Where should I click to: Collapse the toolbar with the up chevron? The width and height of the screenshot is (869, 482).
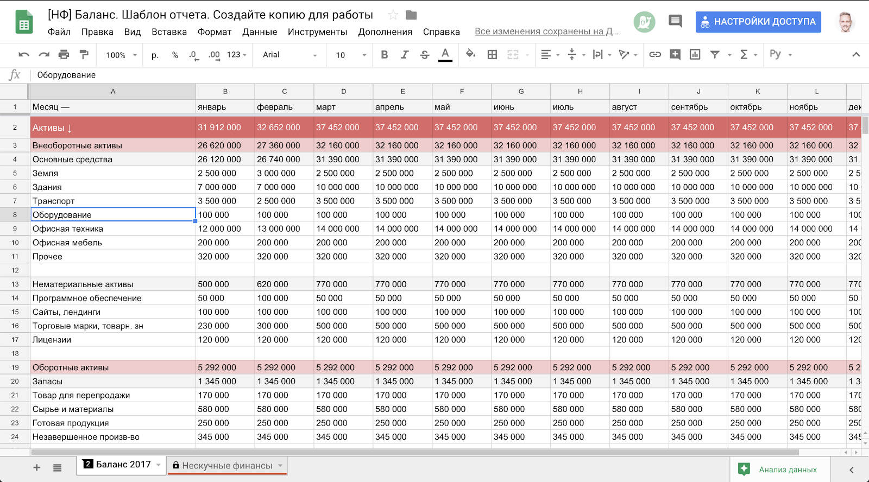coord(856,55)
